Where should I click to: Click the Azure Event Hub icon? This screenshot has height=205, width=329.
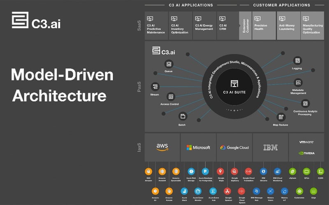(x=213, y=191)
